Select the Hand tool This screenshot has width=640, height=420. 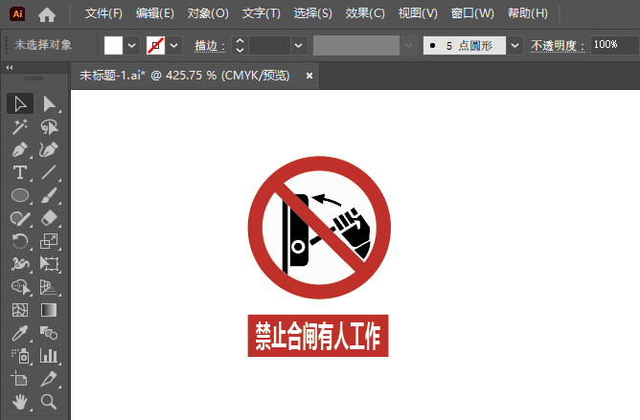point(20,402)
